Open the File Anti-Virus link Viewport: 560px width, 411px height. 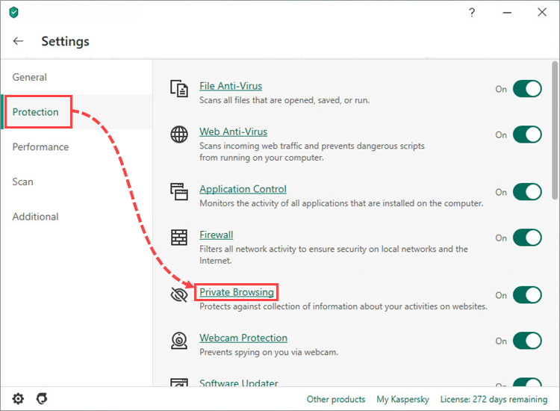pos(231,86)
